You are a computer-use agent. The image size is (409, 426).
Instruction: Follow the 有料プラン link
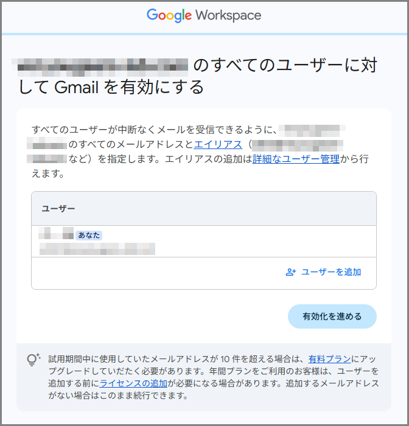pyautogui.click(x=329, y=359)
